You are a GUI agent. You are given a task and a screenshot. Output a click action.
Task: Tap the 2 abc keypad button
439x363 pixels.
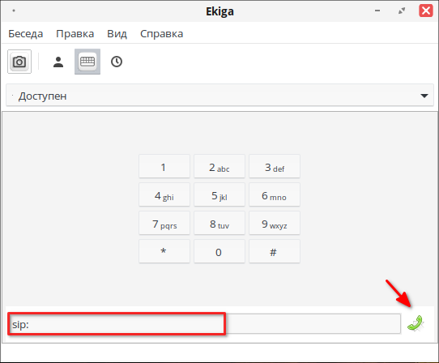click(219, 166)
